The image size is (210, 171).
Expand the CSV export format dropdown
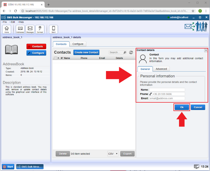pos(113,154)
